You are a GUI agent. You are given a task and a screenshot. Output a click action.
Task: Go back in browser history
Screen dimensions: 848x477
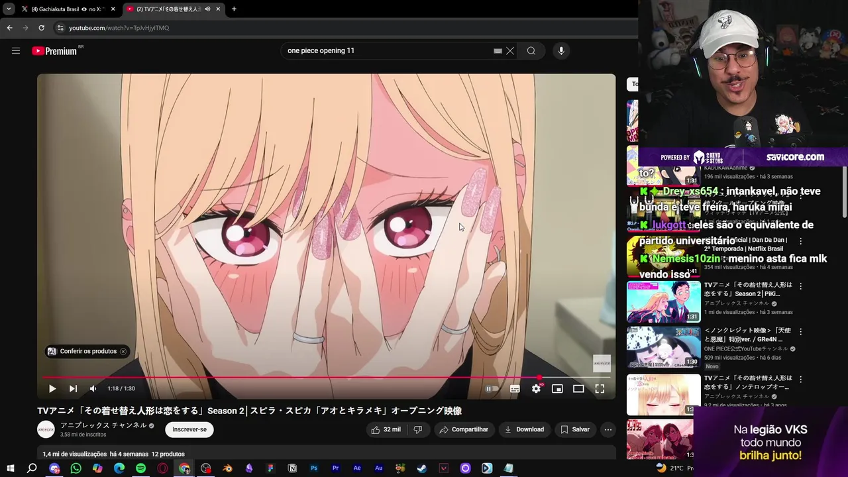[x=9, y=28]
